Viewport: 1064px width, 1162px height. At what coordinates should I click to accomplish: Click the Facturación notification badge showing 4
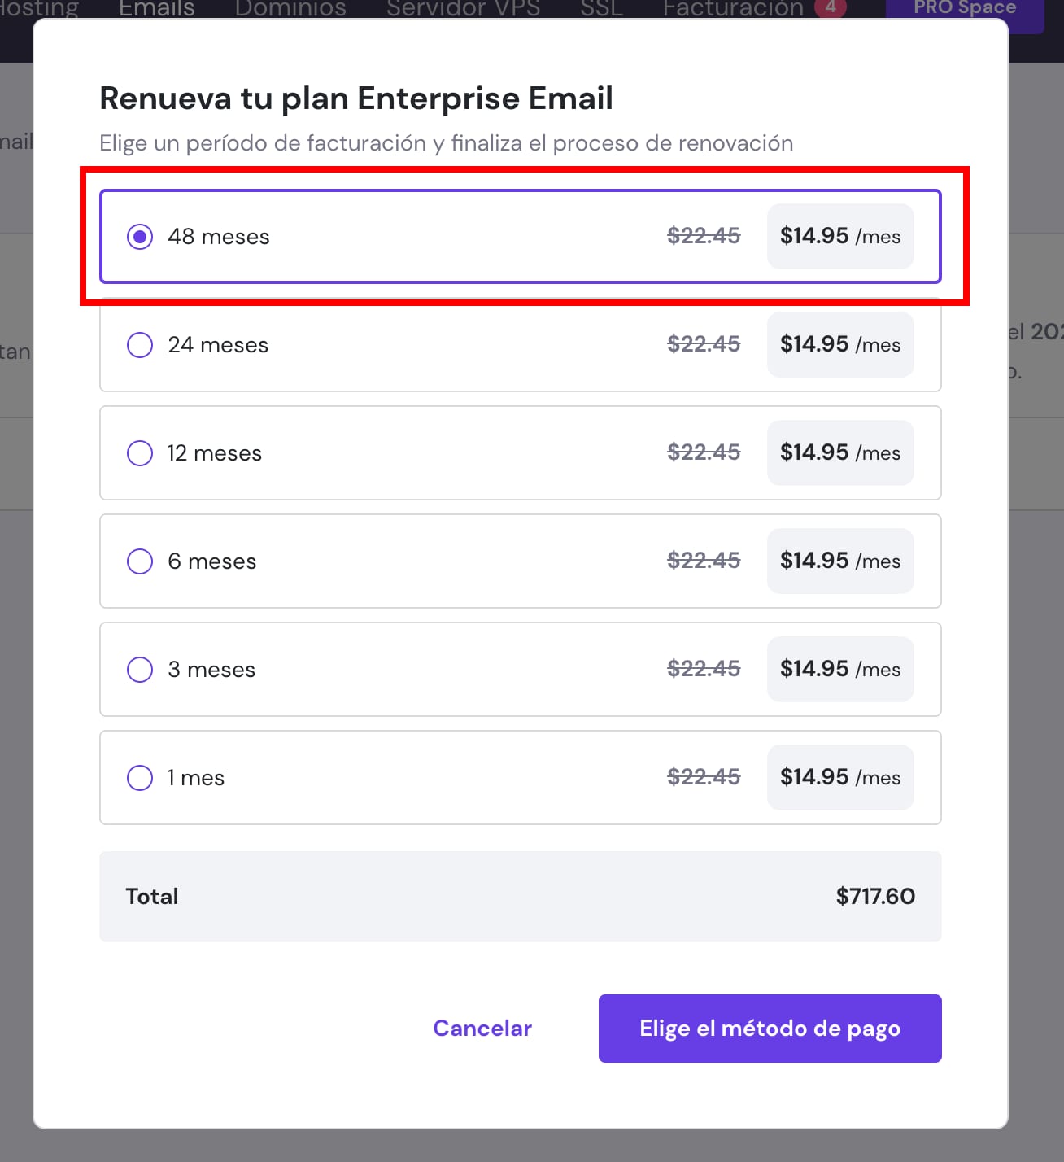(831, 7)
